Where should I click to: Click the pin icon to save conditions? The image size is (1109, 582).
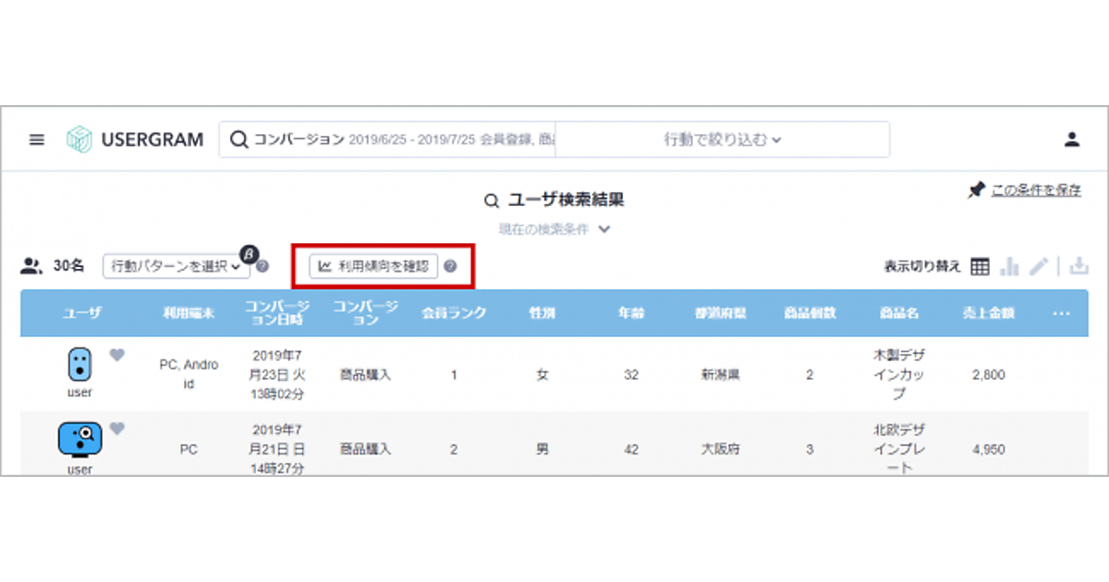[976, 190]
